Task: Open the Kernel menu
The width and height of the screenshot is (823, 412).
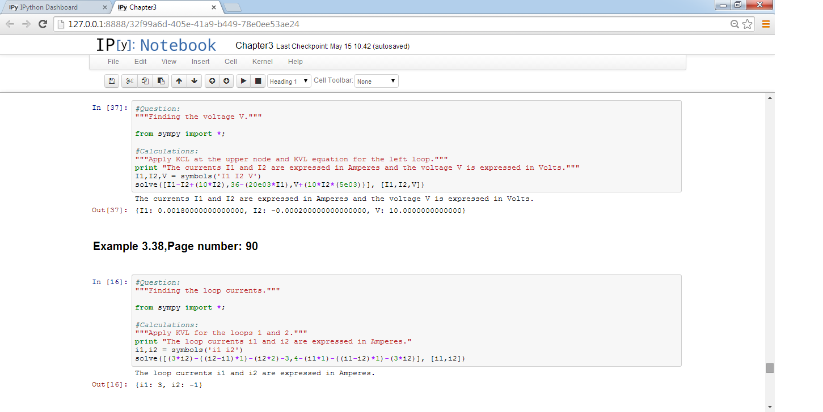Action: pos(263,62)
